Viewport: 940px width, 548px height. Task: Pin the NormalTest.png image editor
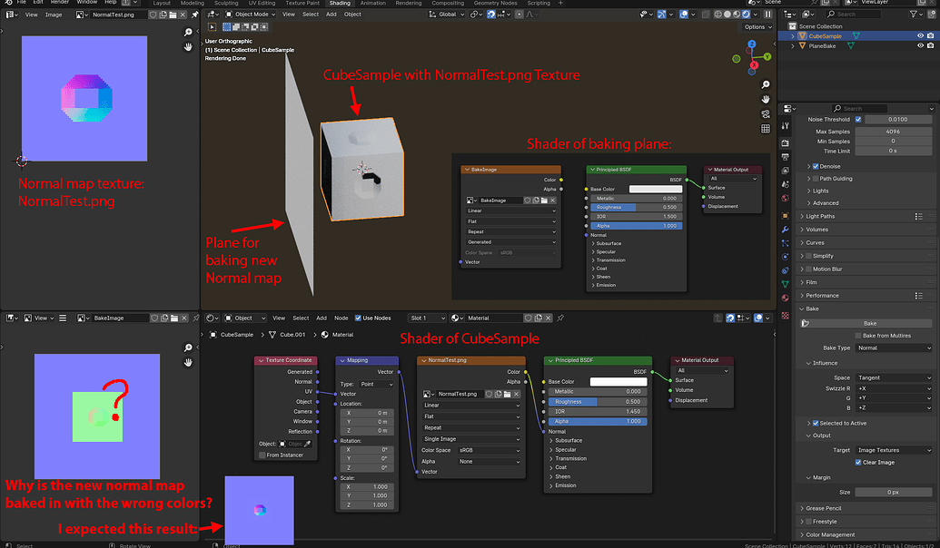click(x=195, y=15)
